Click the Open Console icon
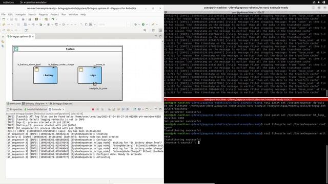 (147, 109)
